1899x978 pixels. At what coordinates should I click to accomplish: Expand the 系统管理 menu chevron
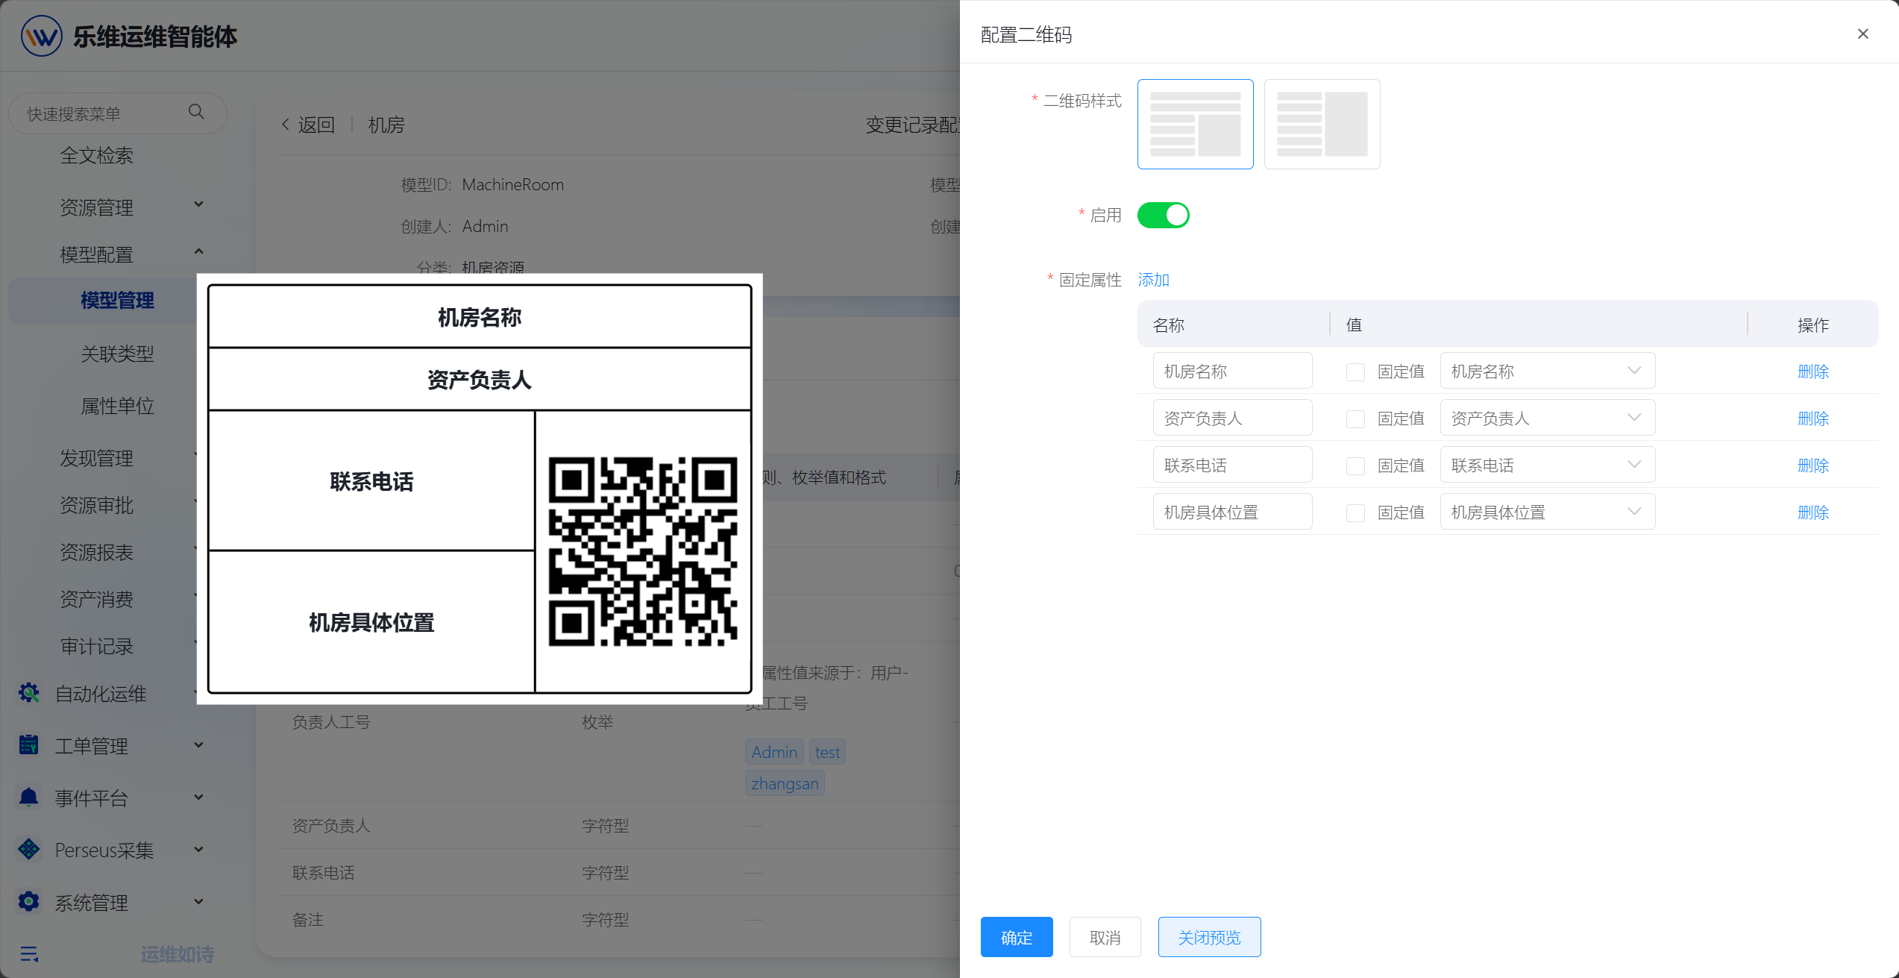pyautogui.click(x=198, y=901)
